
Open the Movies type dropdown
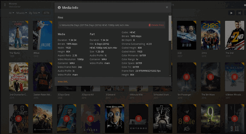click(x=21, y=13)
